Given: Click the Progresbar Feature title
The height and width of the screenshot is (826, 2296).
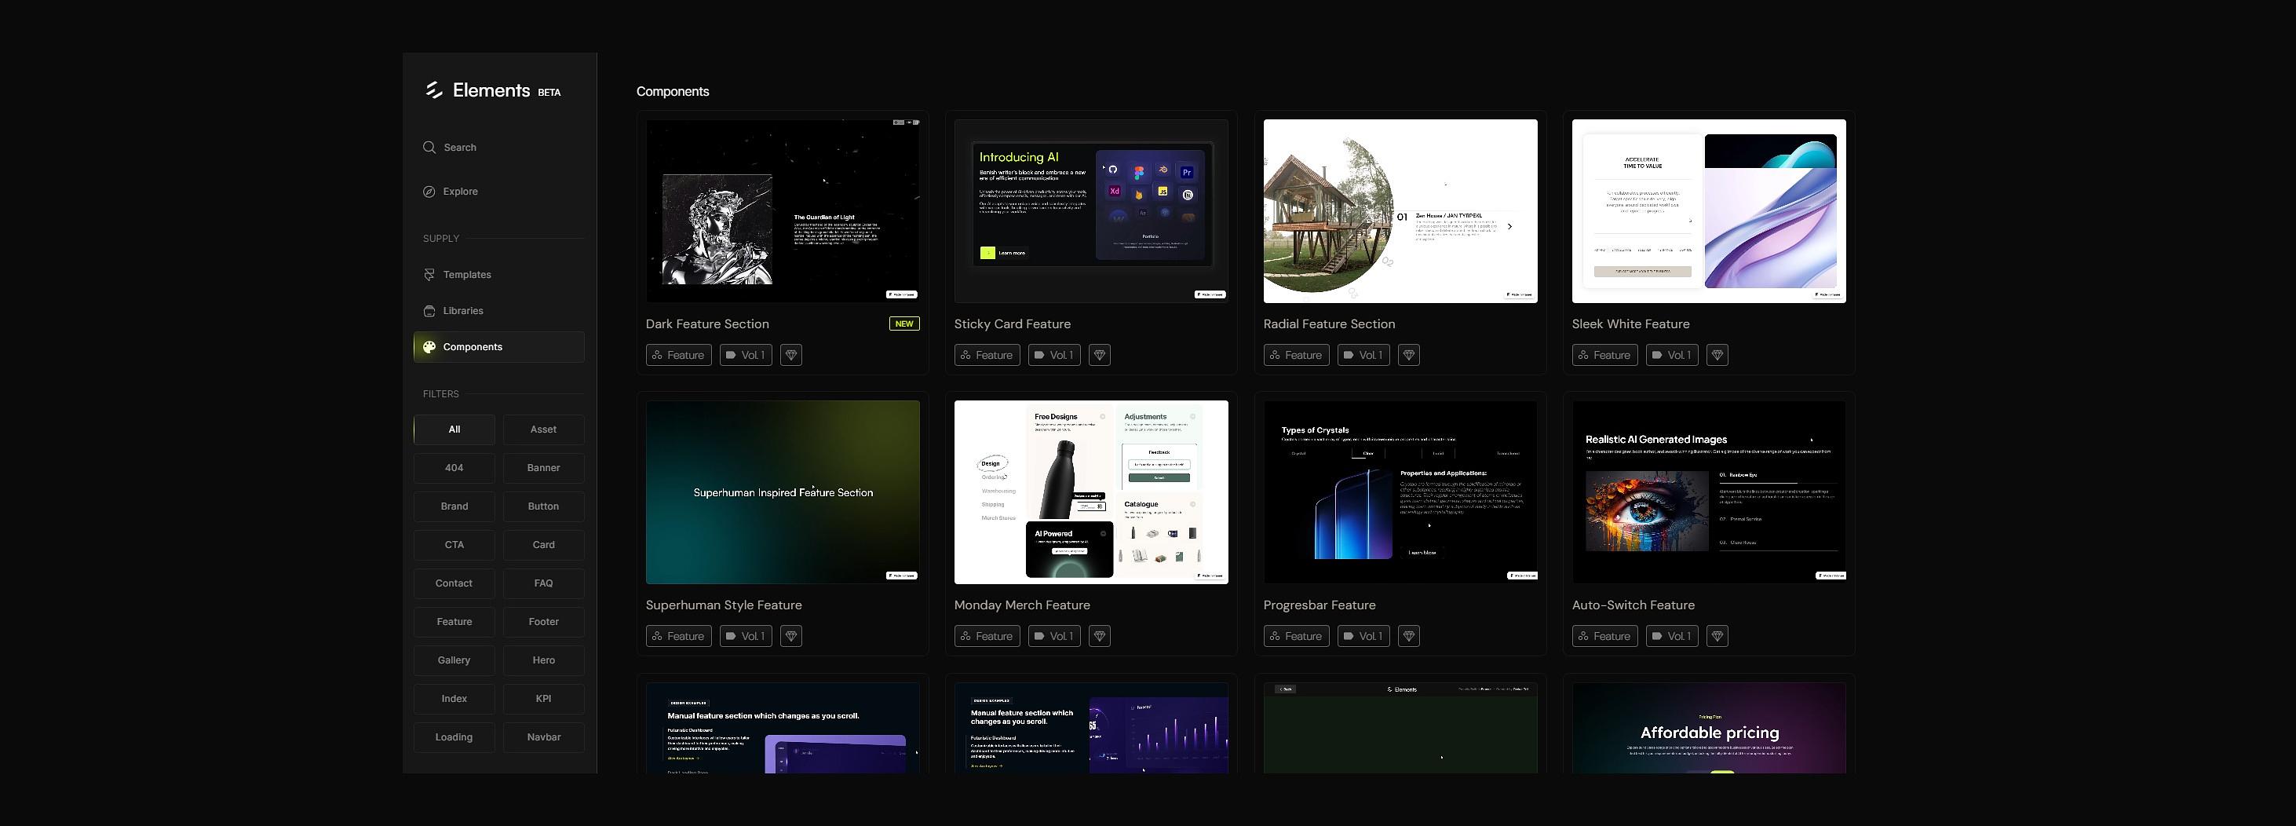Looking at the screenshot, I should [1320, 605].
